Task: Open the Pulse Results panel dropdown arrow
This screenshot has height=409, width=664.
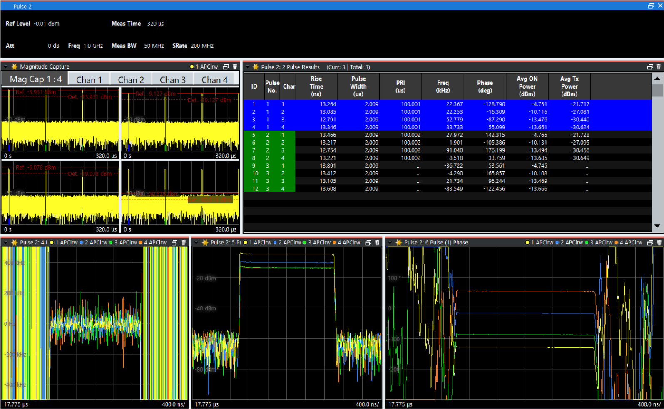Action: [248, 67]
